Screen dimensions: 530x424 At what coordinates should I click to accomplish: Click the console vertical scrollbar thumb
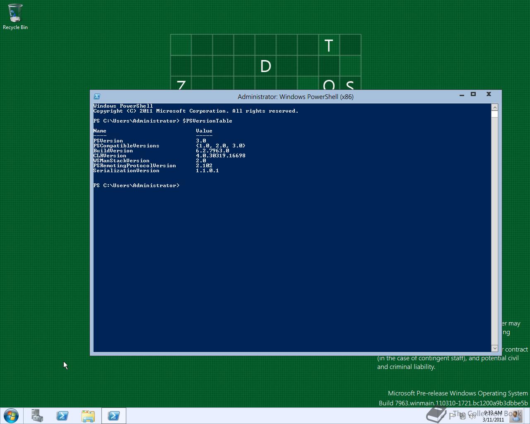[494, 114]
